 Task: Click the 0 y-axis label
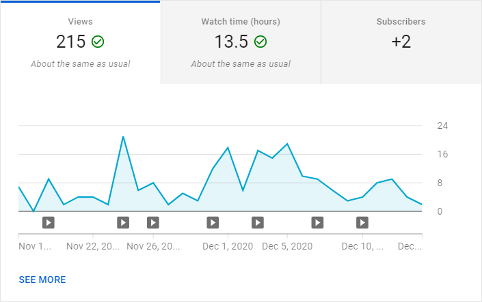[x=440, y=211]
